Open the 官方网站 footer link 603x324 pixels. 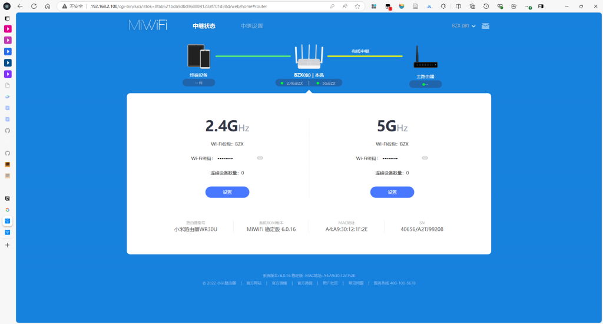[254, 283]
